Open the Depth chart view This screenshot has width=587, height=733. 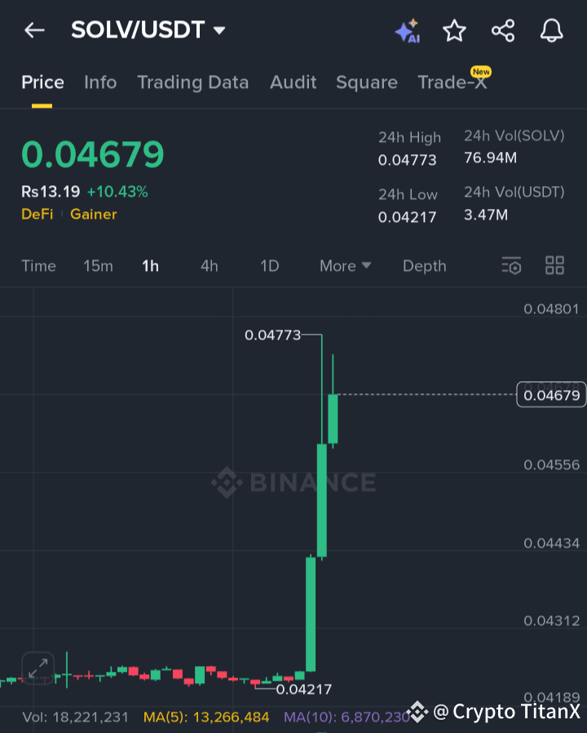(x=425, y=266)
